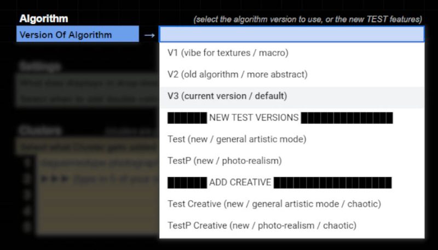Screen dimensions: 438x250
Task: Click the Algorithm section heading
Action: pos(44,19)
